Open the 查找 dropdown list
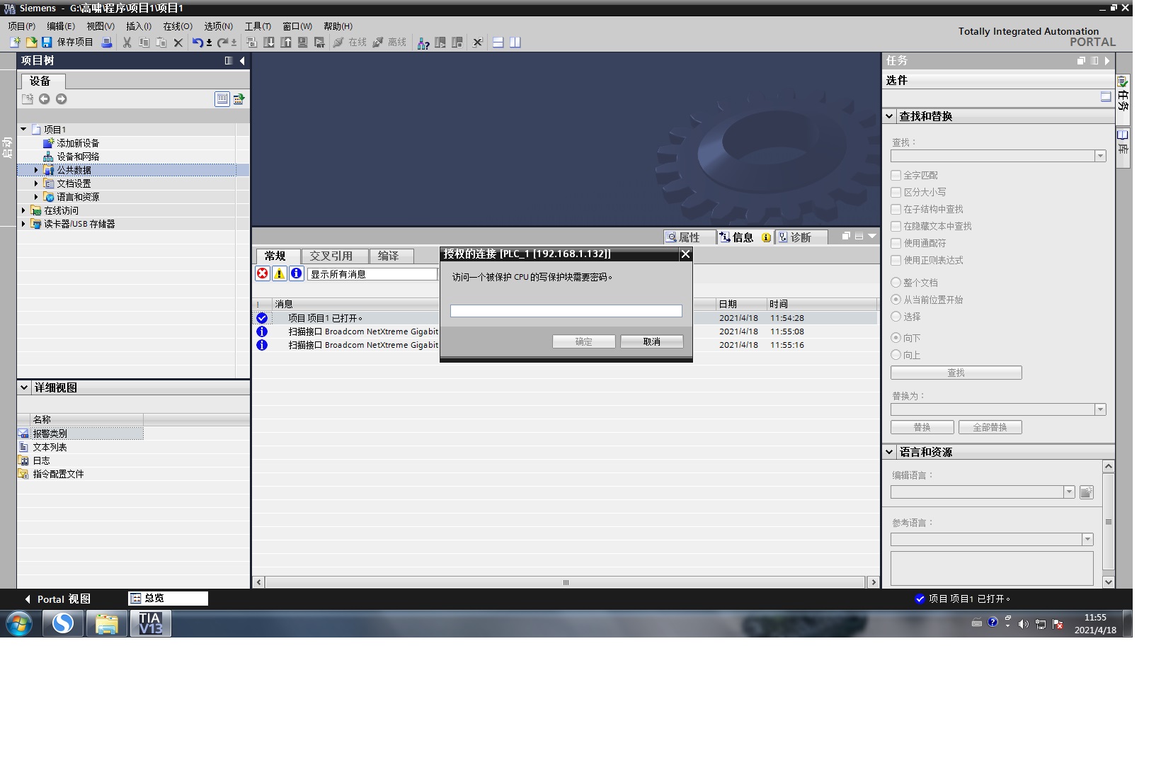This screenshot has width=1161, height=765. tap(1100, 156)
